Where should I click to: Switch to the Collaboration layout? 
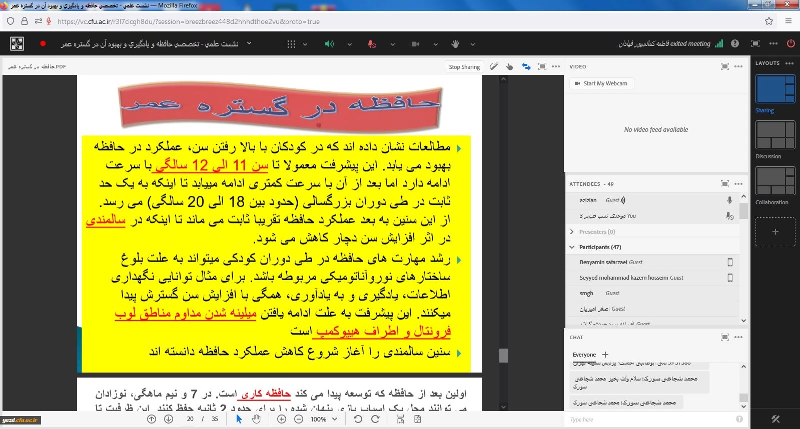pos(775,181)
